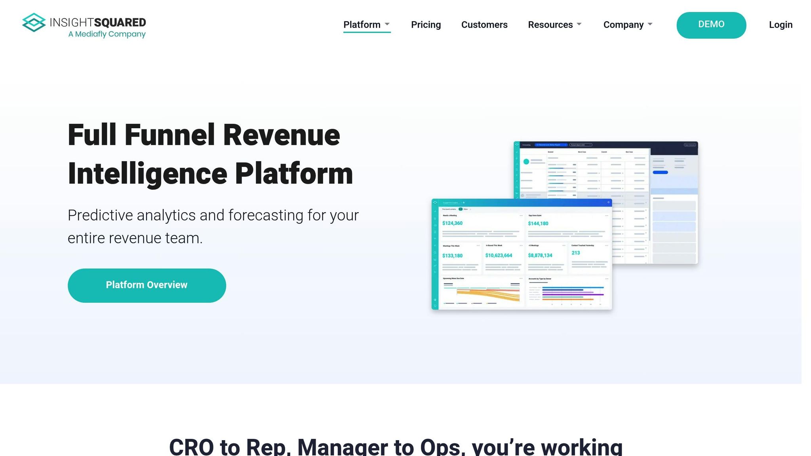Screen dimensions: 811x456
Task: Click the teal avatar circle in forecasting table
Action: [x=526, y=161]
